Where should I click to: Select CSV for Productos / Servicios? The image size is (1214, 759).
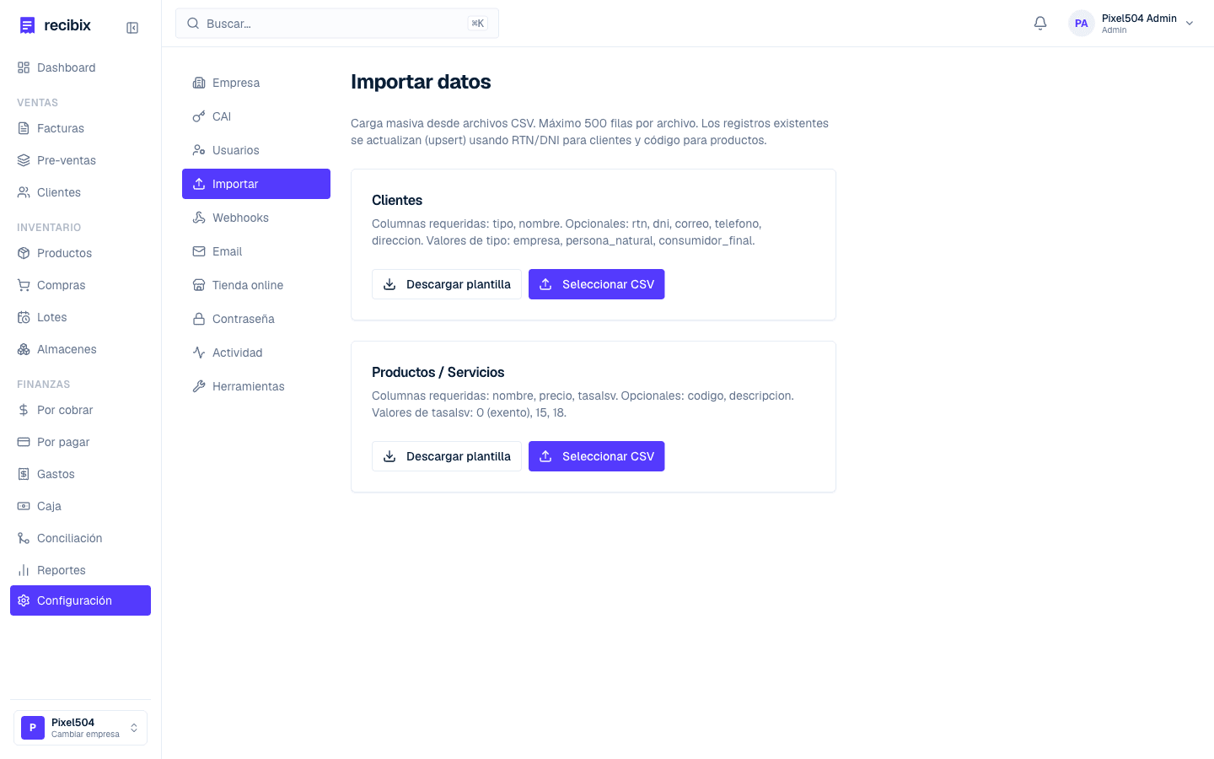tap(597, 456)
